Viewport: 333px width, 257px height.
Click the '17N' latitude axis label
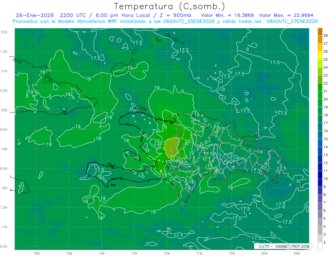(4, 227)
